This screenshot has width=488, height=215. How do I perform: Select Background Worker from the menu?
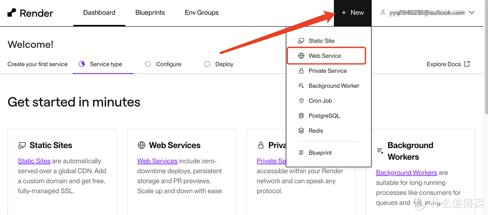click(x=333, y=86)
